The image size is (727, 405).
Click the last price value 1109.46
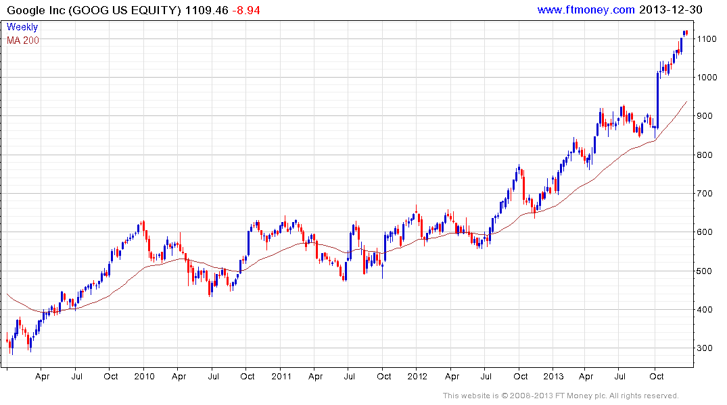pyautogui.click(x=207, y=10)
